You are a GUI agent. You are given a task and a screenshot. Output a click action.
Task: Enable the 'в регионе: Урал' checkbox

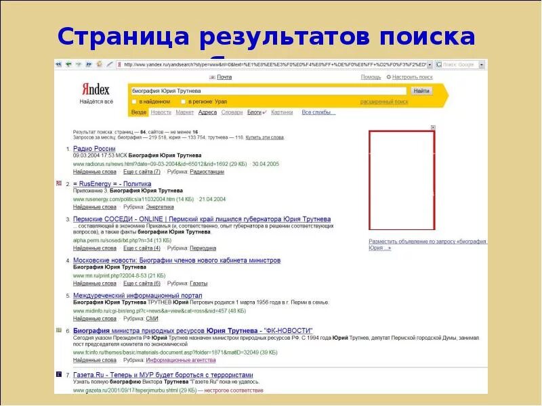(183, 102)
